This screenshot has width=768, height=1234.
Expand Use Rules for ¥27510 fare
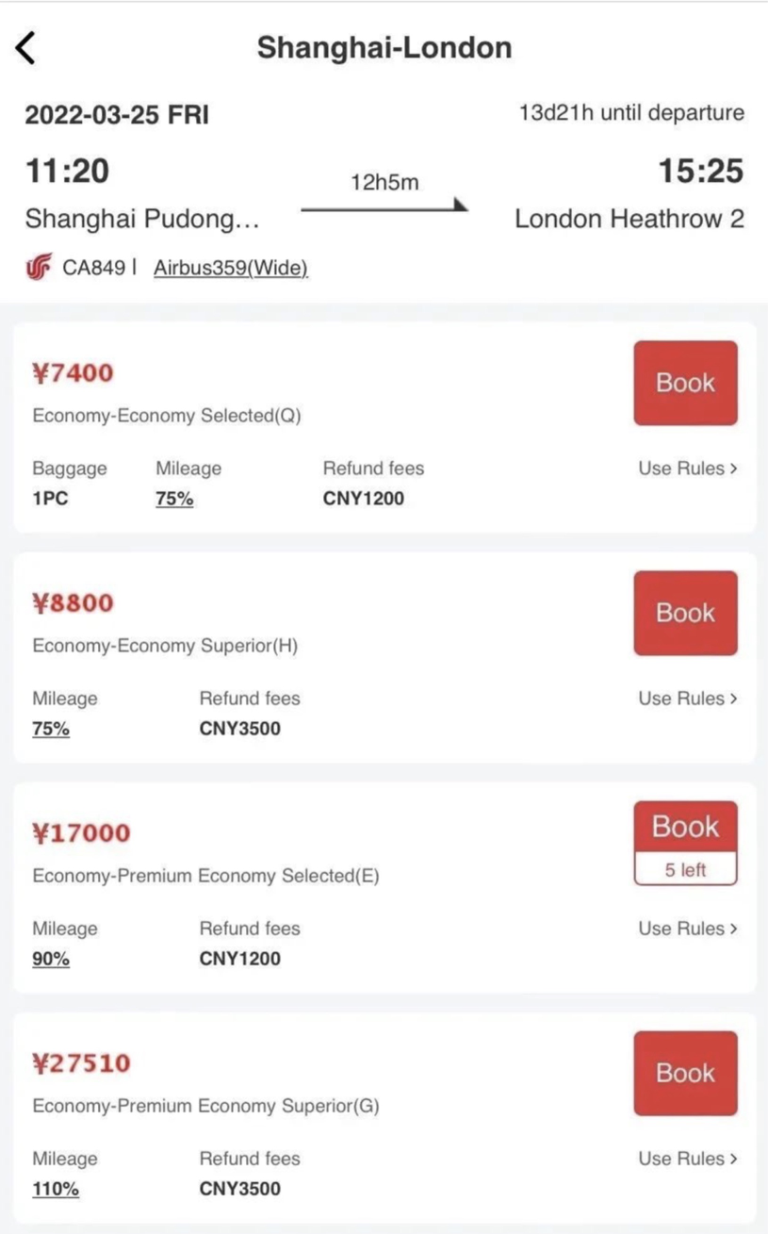click(687, 1159)
